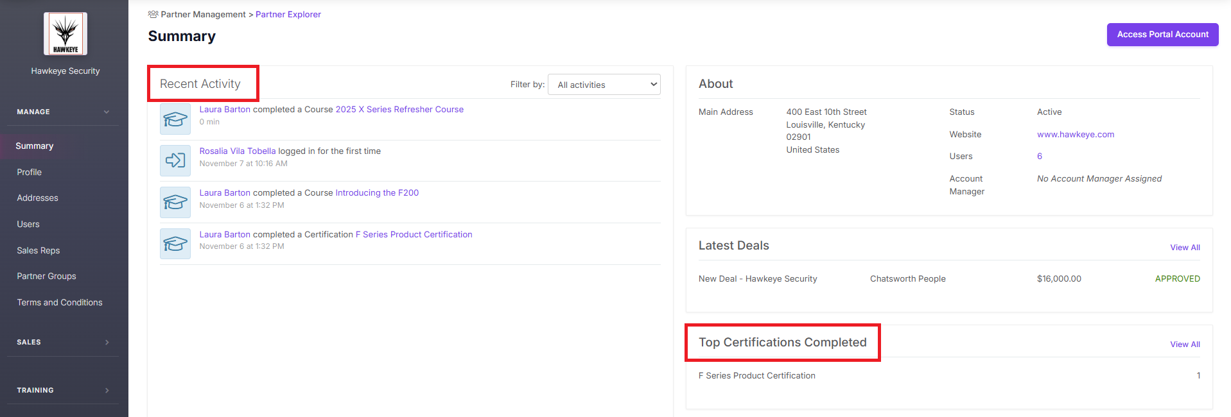1231x417 pixels.
Task: Click the graduation cap icon beside Introducing the F200
Action: click(x=175, y=202)
